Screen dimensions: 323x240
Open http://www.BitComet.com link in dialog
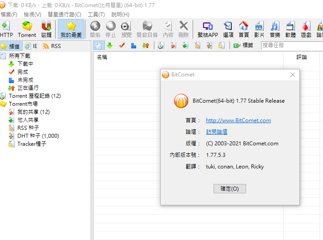click(x=238, y=120)
